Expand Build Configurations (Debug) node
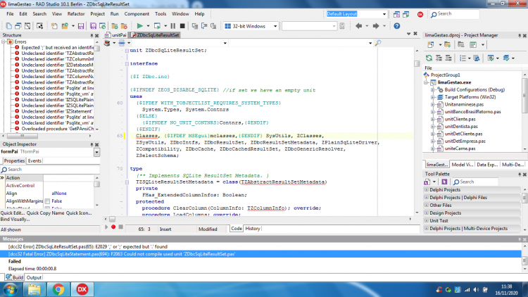 point(433,90)
